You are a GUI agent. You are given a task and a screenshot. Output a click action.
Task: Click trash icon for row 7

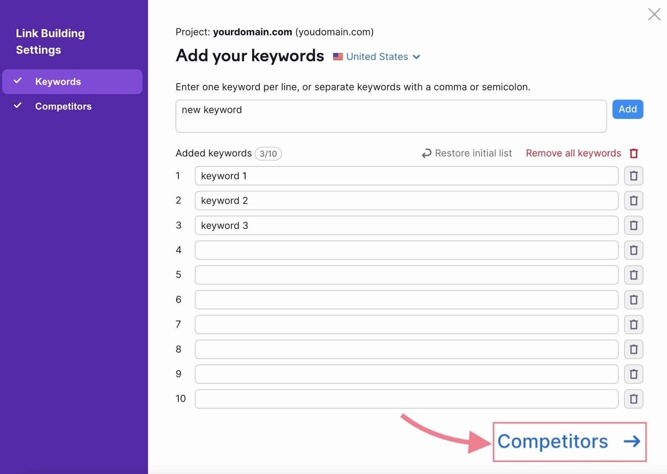click(x=633, y=324)
